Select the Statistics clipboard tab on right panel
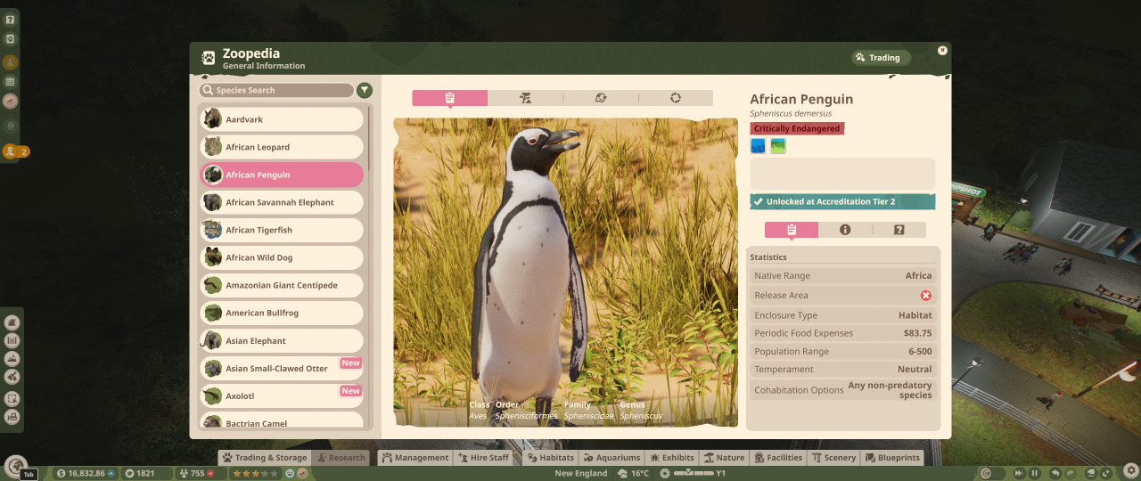The width and height of the screenshot is (1141, 481). [792, 230]
